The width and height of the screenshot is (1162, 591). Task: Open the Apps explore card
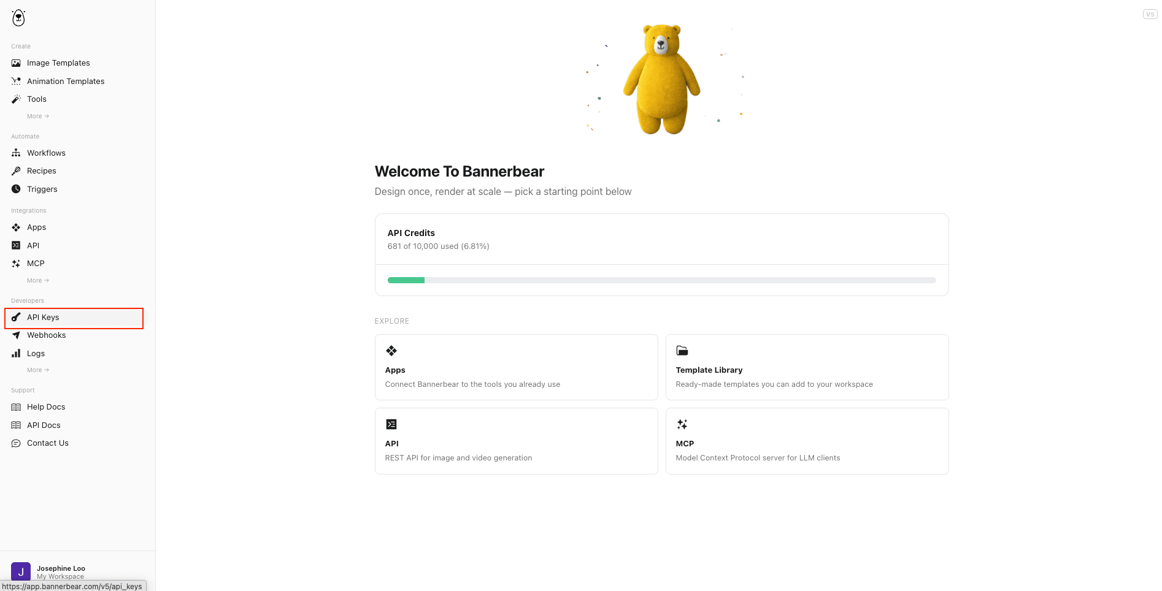[x=516, y=367]
